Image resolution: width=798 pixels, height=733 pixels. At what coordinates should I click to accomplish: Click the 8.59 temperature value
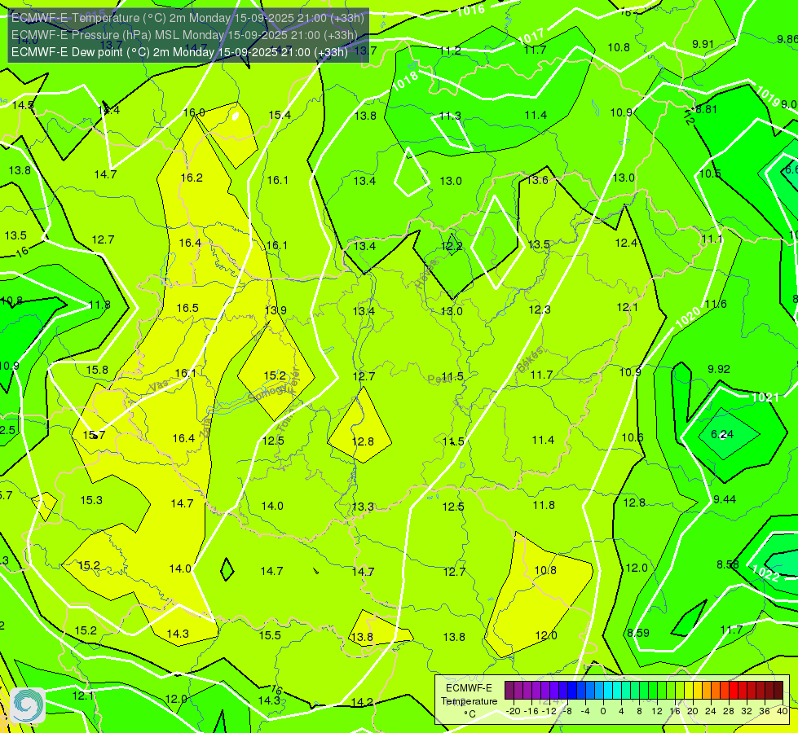point(637,633)
